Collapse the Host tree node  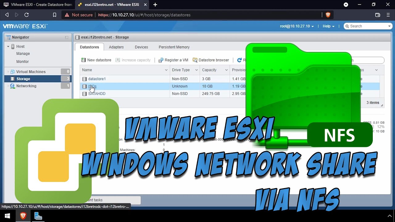click(x=8, y=47)
